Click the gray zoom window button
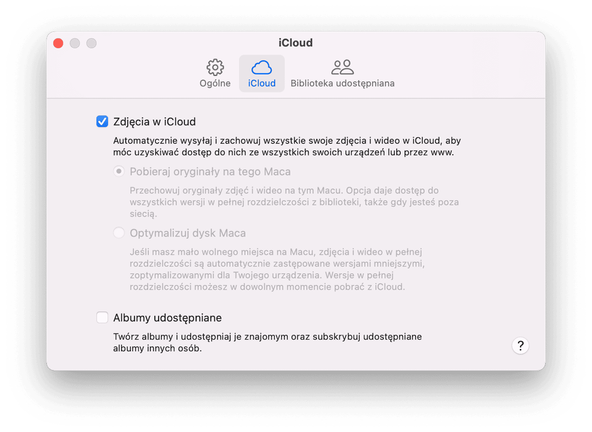 pos(91,43)
